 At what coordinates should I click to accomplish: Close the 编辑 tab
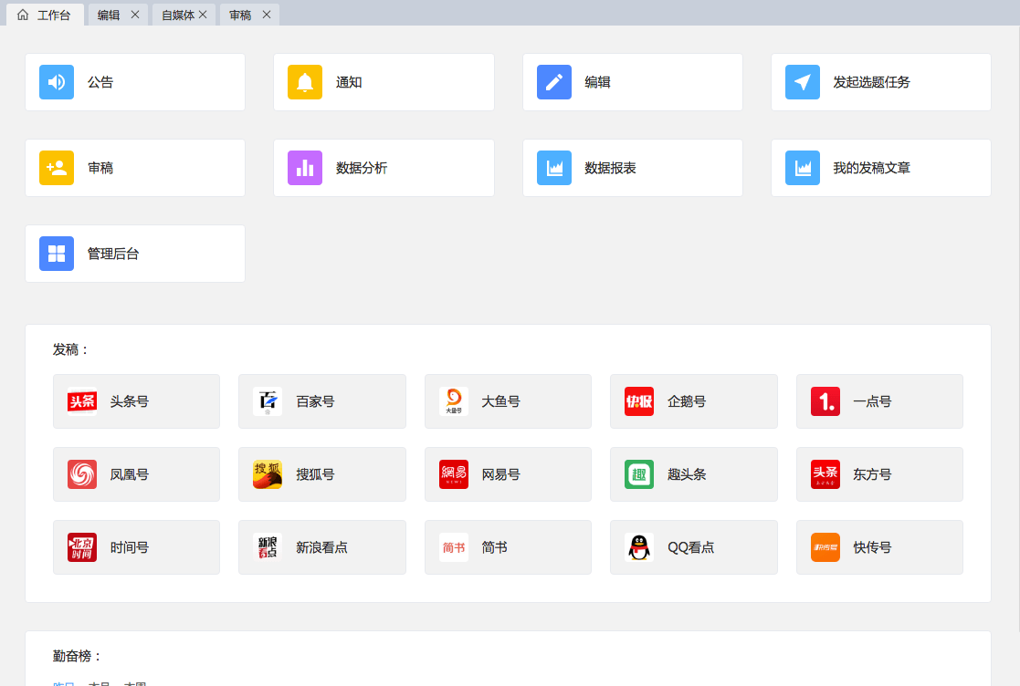point(135,15)
